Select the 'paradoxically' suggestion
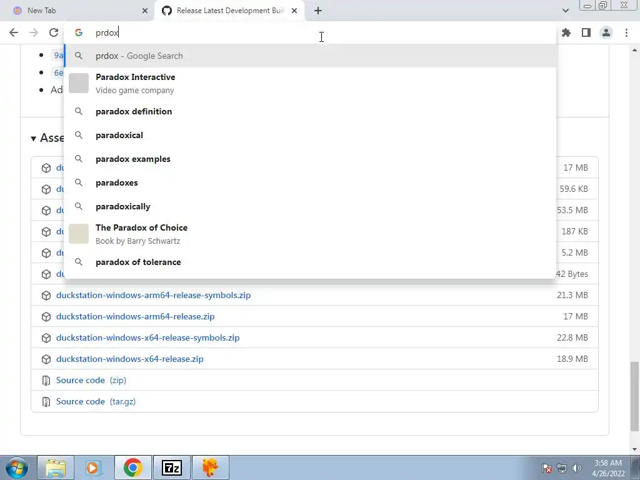This screenshot has height=480, width=640. pyautogui.click(x=310, y=206)
